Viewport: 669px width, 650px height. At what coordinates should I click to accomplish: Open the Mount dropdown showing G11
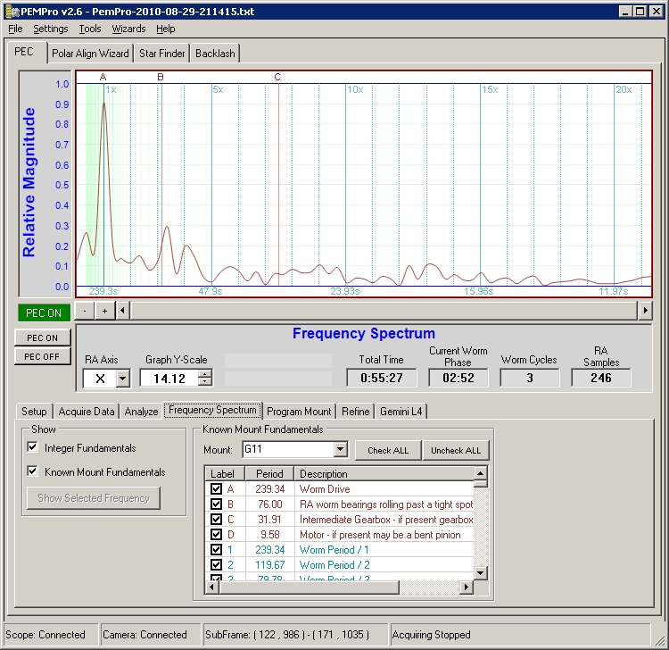(340, 449)
